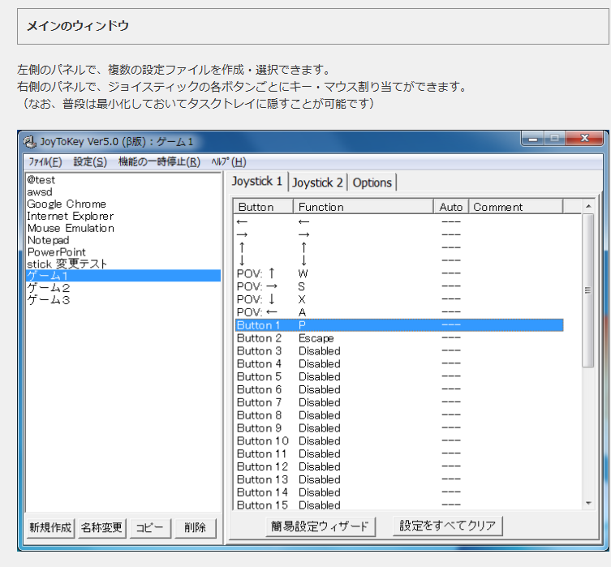This screenshot has width=611, height=567.
Task: Click the Function column header
Action: (x=364, y=207)
